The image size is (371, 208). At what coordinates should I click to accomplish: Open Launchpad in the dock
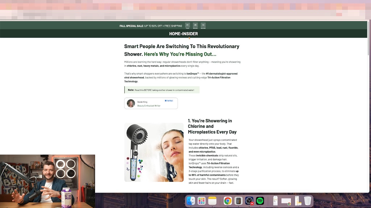coord(201,201)
